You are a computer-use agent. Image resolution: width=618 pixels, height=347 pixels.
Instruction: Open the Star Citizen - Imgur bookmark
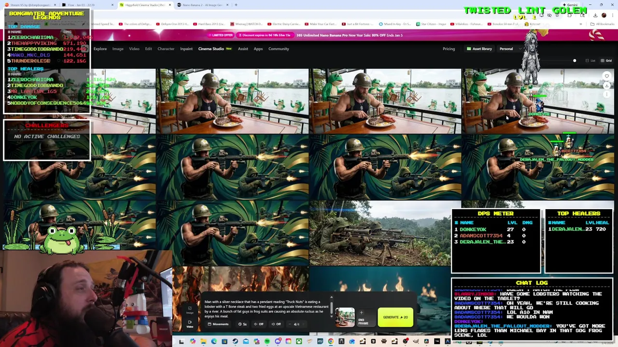tap(430, 24)
